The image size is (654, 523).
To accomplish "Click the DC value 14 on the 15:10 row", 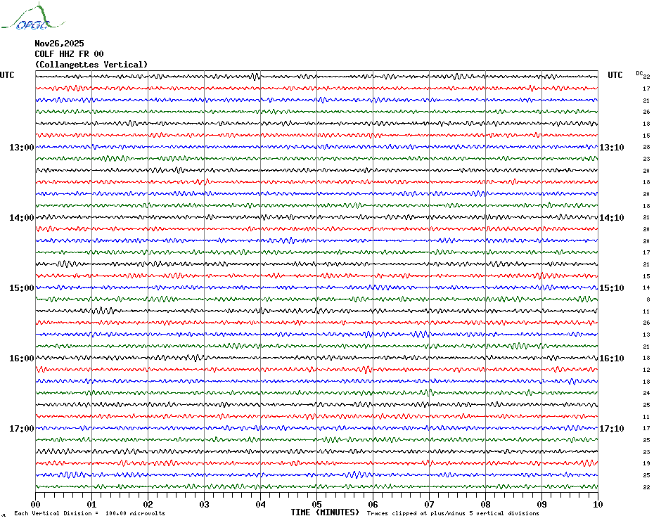I will click(x=646, y=288).
